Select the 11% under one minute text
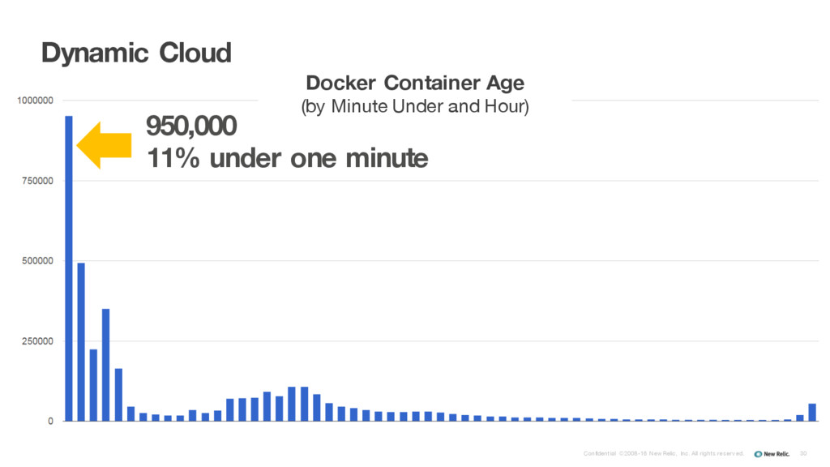 [x=288, y=158]
